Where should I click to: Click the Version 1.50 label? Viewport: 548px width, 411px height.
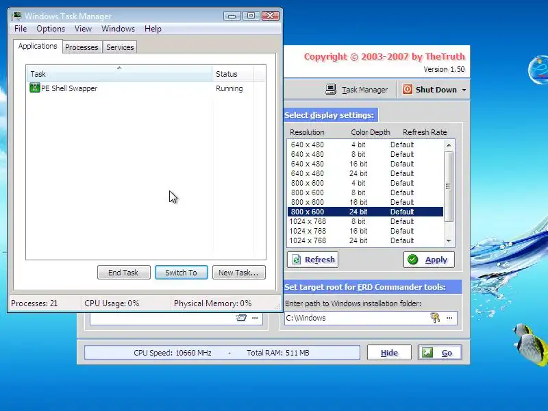[444, 69]
